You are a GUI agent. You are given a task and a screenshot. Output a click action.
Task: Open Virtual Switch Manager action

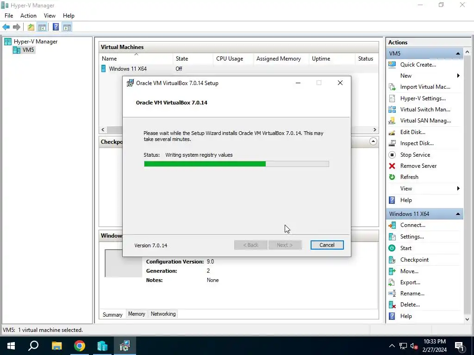[x=425, y=110]
